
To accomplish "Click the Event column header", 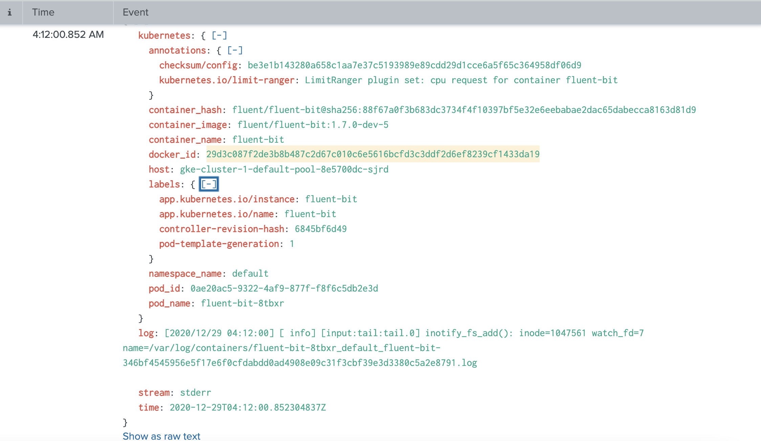I will tap(135, 12).
